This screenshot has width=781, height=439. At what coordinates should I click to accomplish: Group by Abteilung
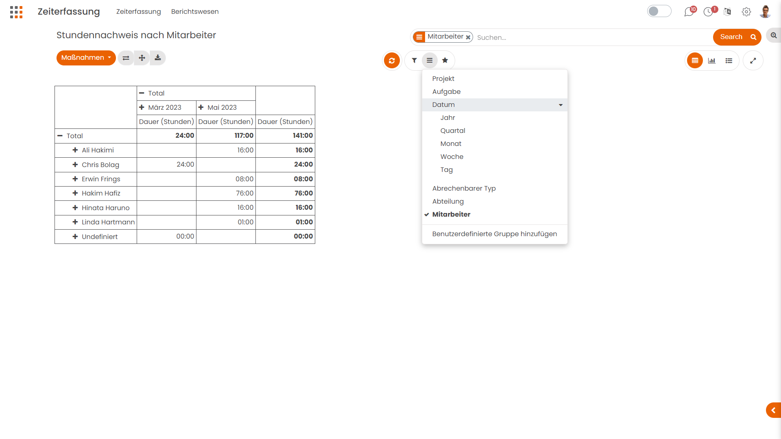(495, 202)
